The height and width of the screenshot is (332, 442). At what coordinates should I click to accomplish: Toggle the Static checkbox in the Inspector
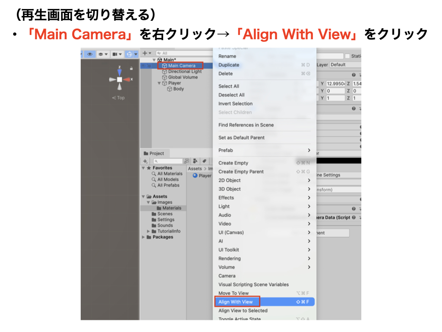point(347,56)
